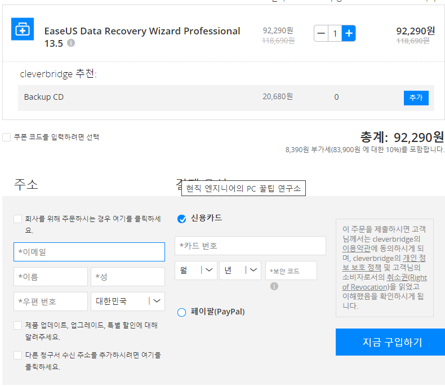Click the 주소 section heading

(x=26, y=184)
